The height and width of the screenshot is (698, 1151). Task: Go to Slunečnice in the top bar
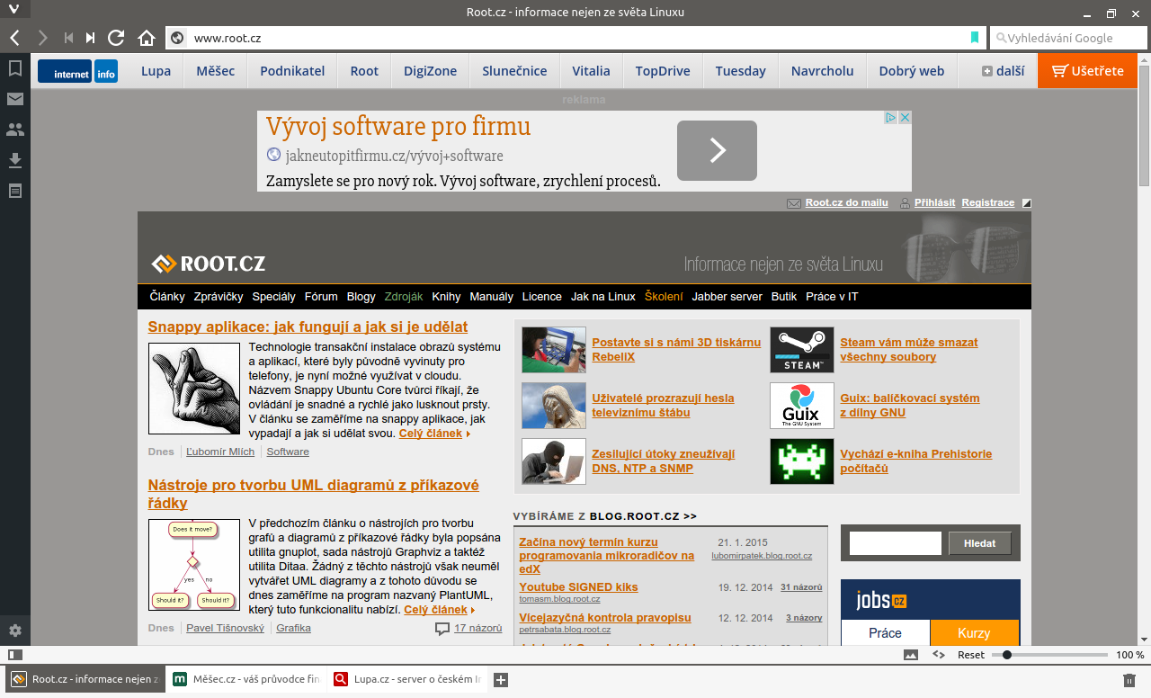[x=514, y=71]
